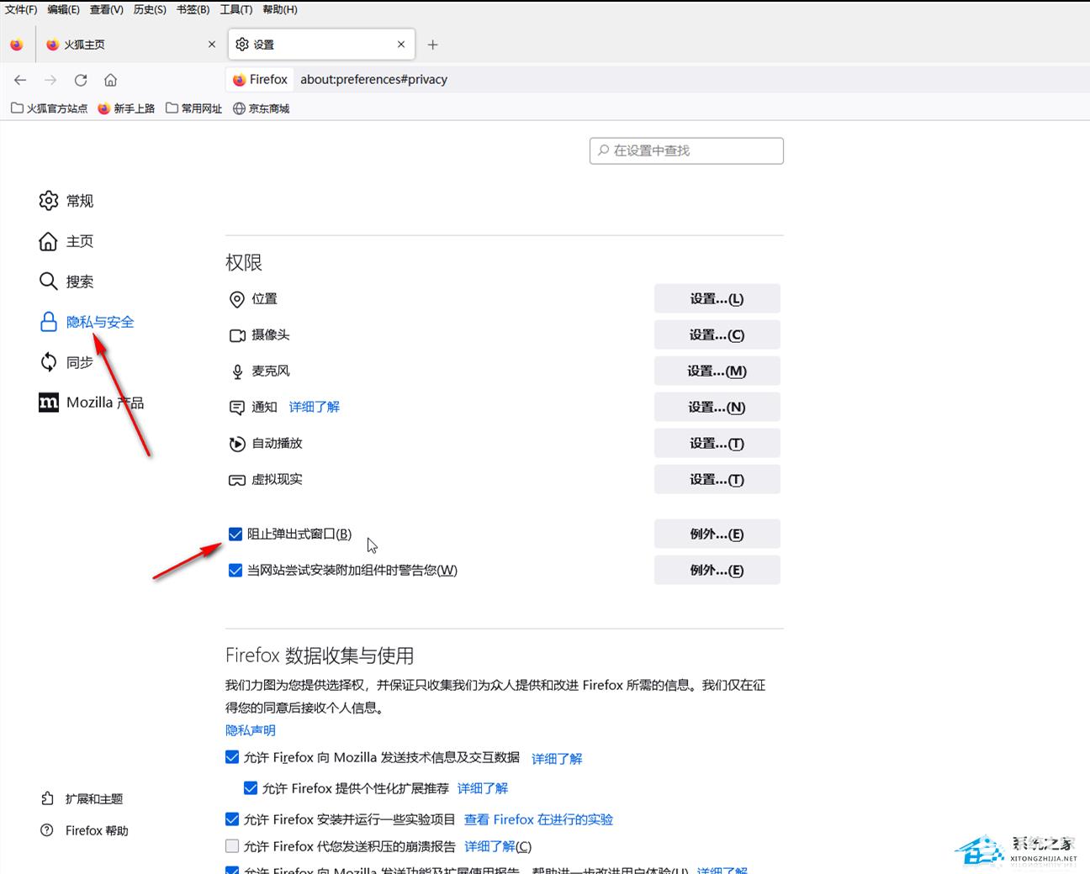Click the back navigation arrow
1090x874 pixels.
click(x=20, y=80)
